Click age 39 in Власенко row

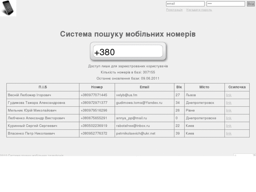[177, 134]
